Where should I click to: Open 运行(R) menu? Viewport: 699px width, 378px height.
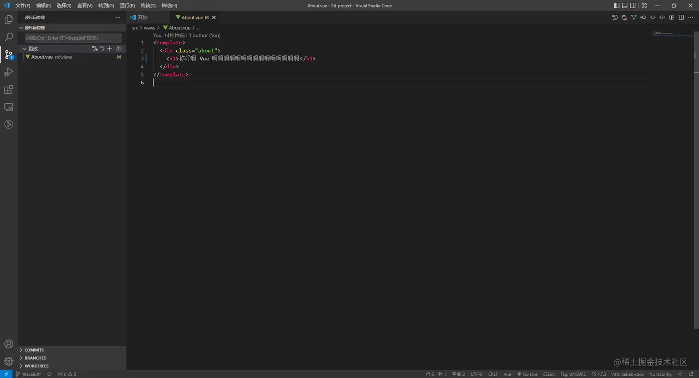(127, 6)
